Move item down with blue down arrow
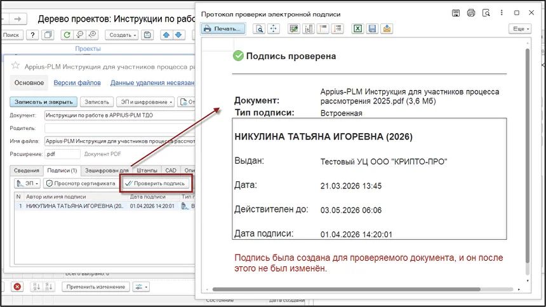 (178, 35)
